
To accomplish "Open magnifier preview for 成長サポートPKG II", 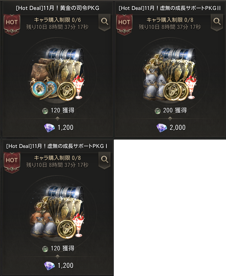I will pyautogui.click(x=217, y=23).
